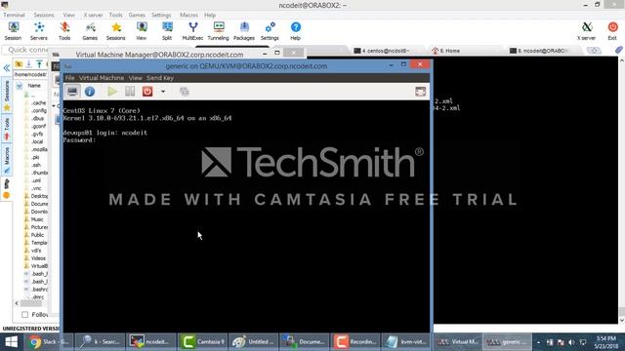Click the Quick connect input field
Screen dimensions: 625x351
point(26,50)
